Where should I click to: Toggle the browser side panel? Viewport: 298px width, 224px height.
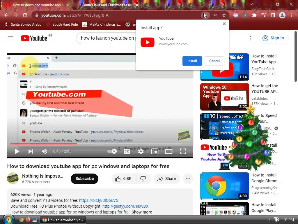coord(273,15)
